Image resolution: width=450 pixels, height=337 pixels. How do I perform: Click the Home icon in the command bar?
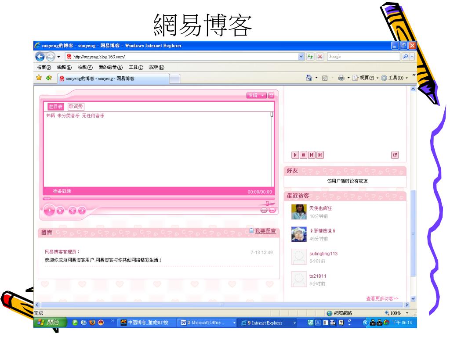tap(309, 78)
